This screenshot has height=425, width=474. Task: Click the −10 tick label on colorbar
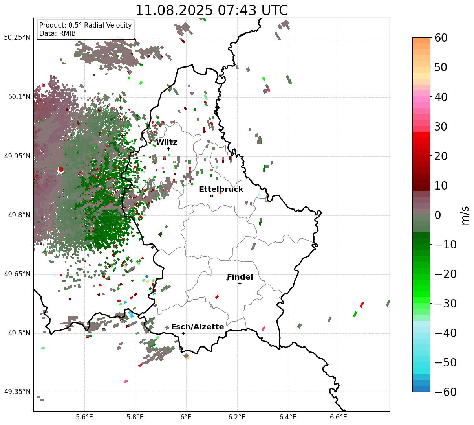(x=445, y=245)
